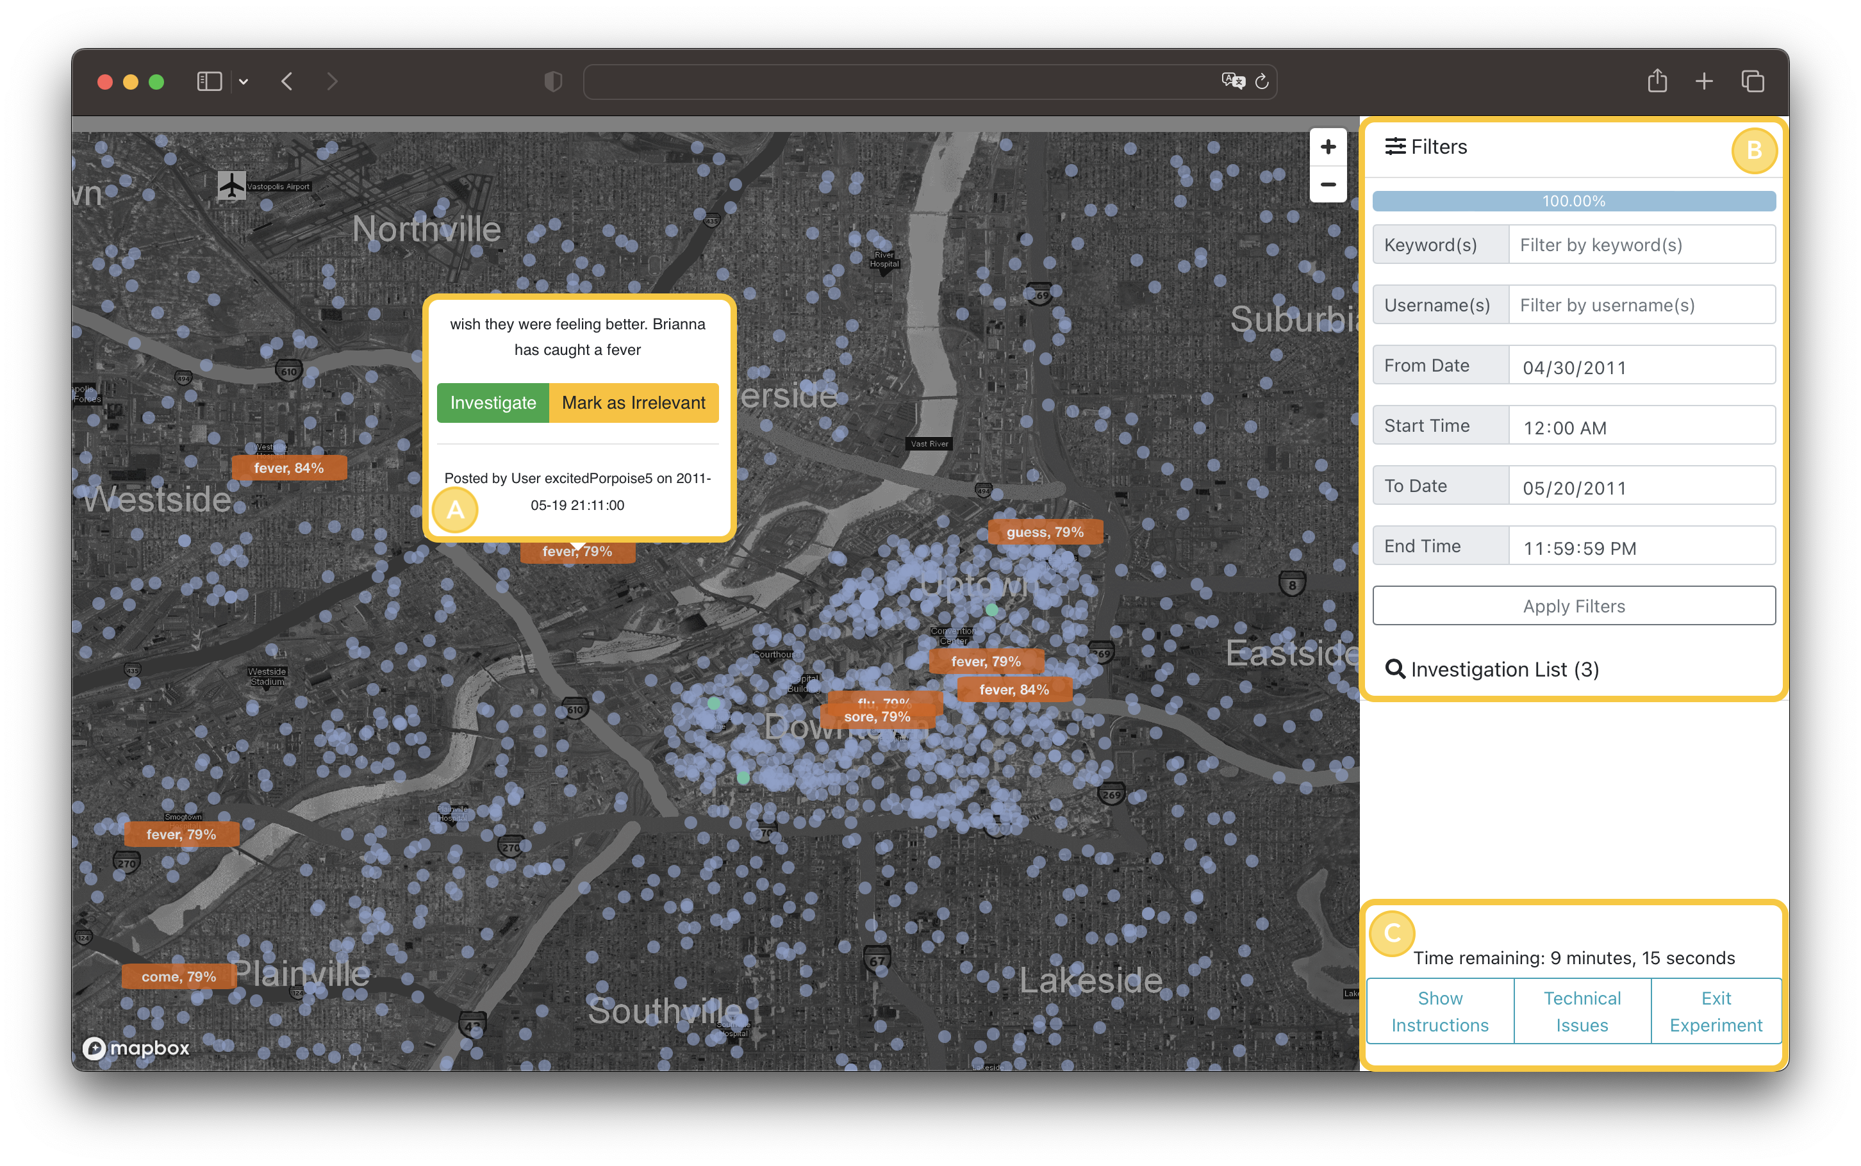Click the 100.00% progress bar

[x=1573, y=201]
